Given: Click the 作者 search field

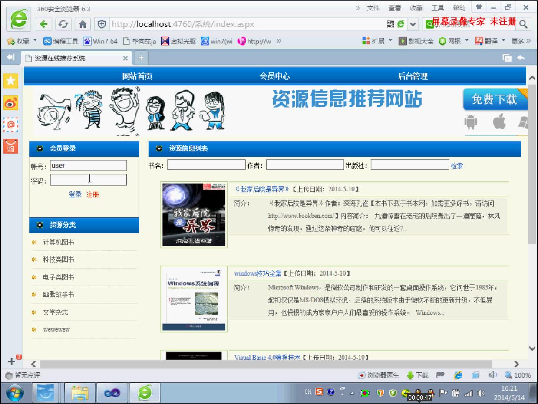Looking at the screenshot, I should [x=305, y=165].
